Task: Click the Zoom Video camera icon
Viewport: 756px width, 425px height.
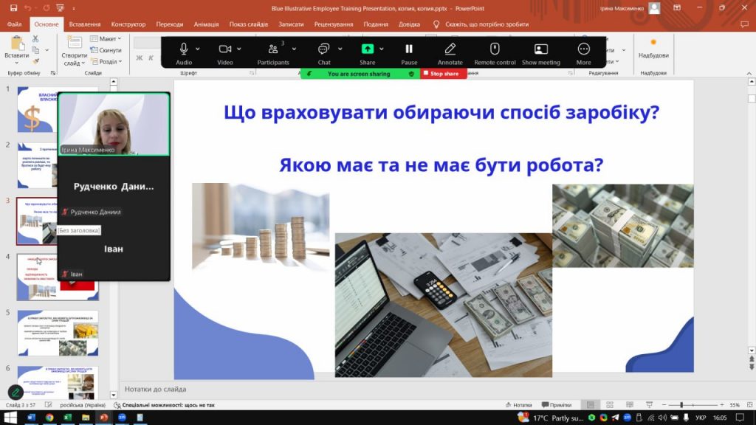Action: point(225,49)
